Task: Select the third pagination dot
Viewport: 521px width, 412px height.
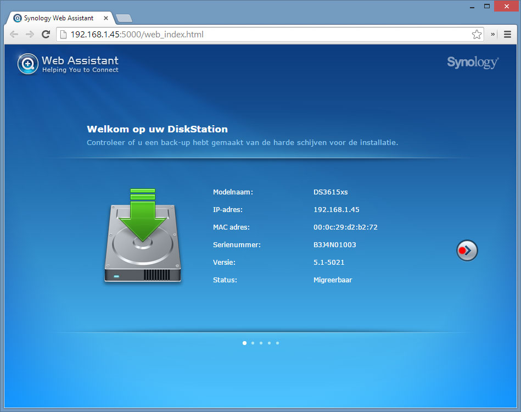Action: coord(261,343)
